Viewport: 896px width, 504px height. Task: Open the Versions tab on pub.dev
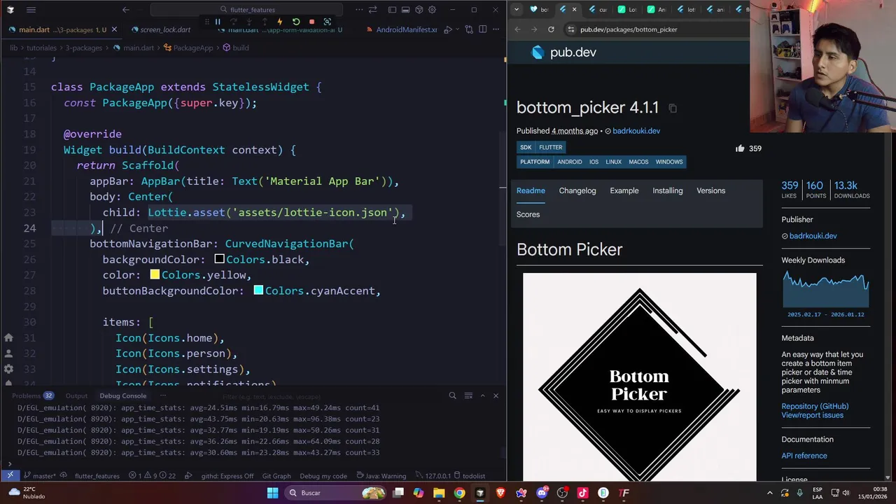[x=710, y=190]
